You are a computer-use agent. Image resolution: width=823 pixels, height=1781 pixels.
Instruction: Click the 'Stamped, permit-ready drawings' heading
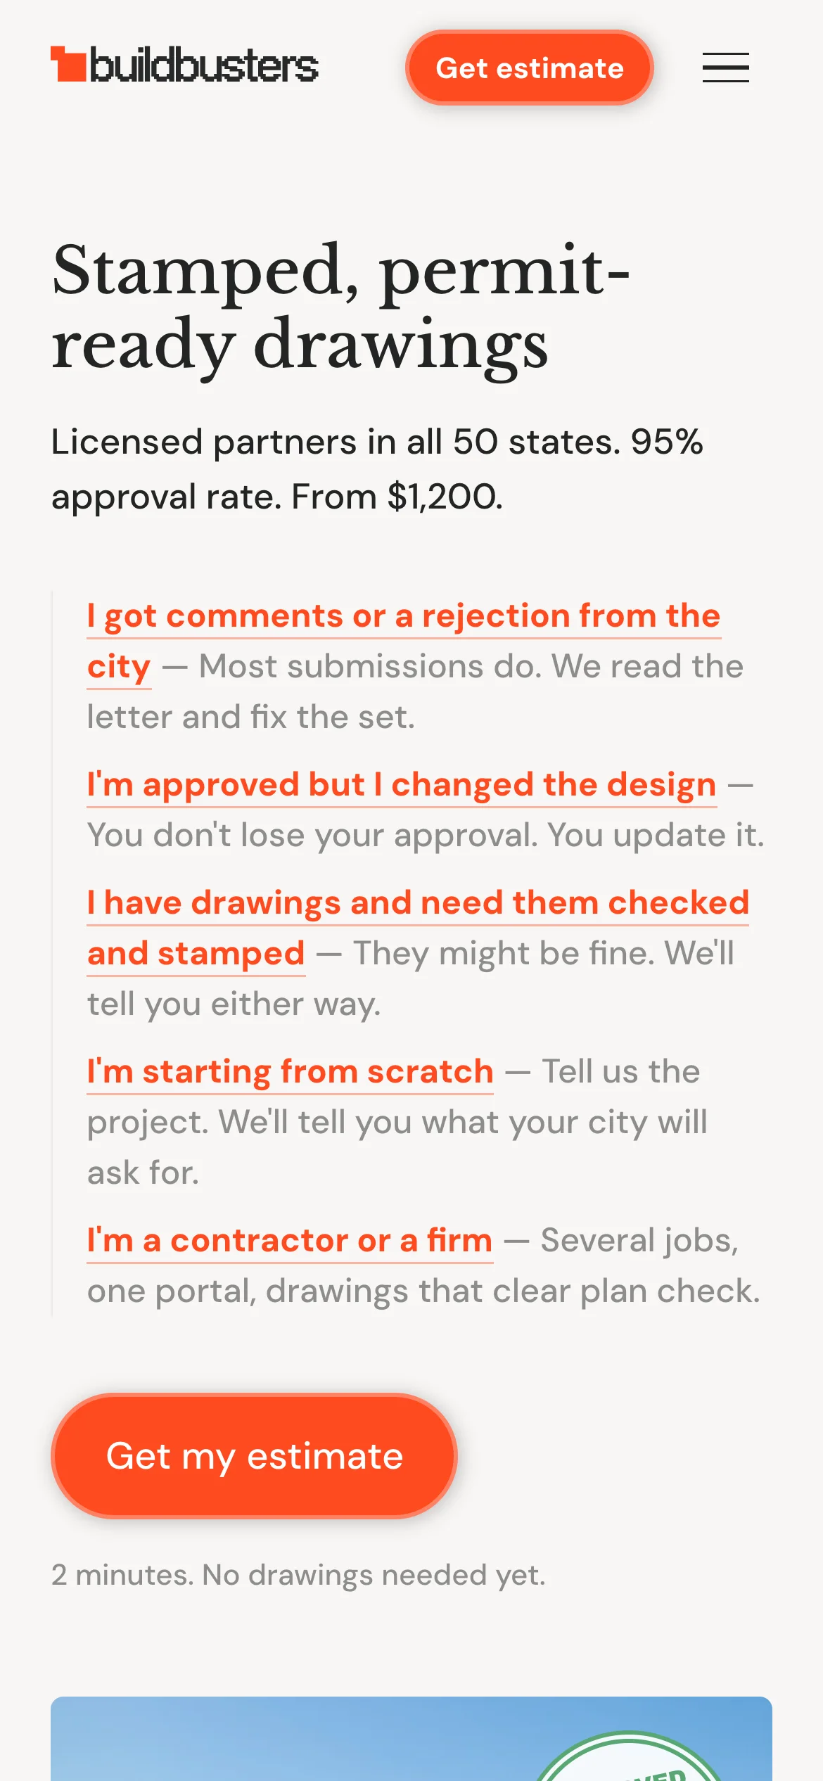[340, 307]
